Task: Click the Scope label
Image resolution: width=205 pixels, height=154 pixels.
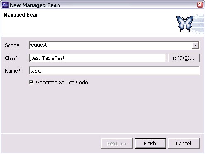Action: [x=12, y=45]
